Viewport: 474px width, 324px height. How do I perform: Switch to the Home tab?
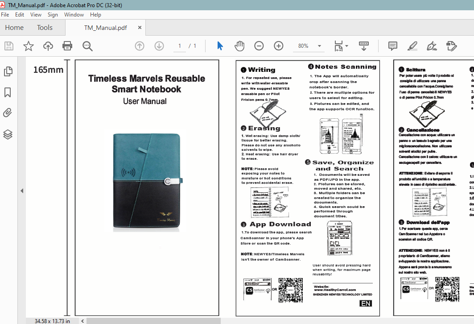14,28
